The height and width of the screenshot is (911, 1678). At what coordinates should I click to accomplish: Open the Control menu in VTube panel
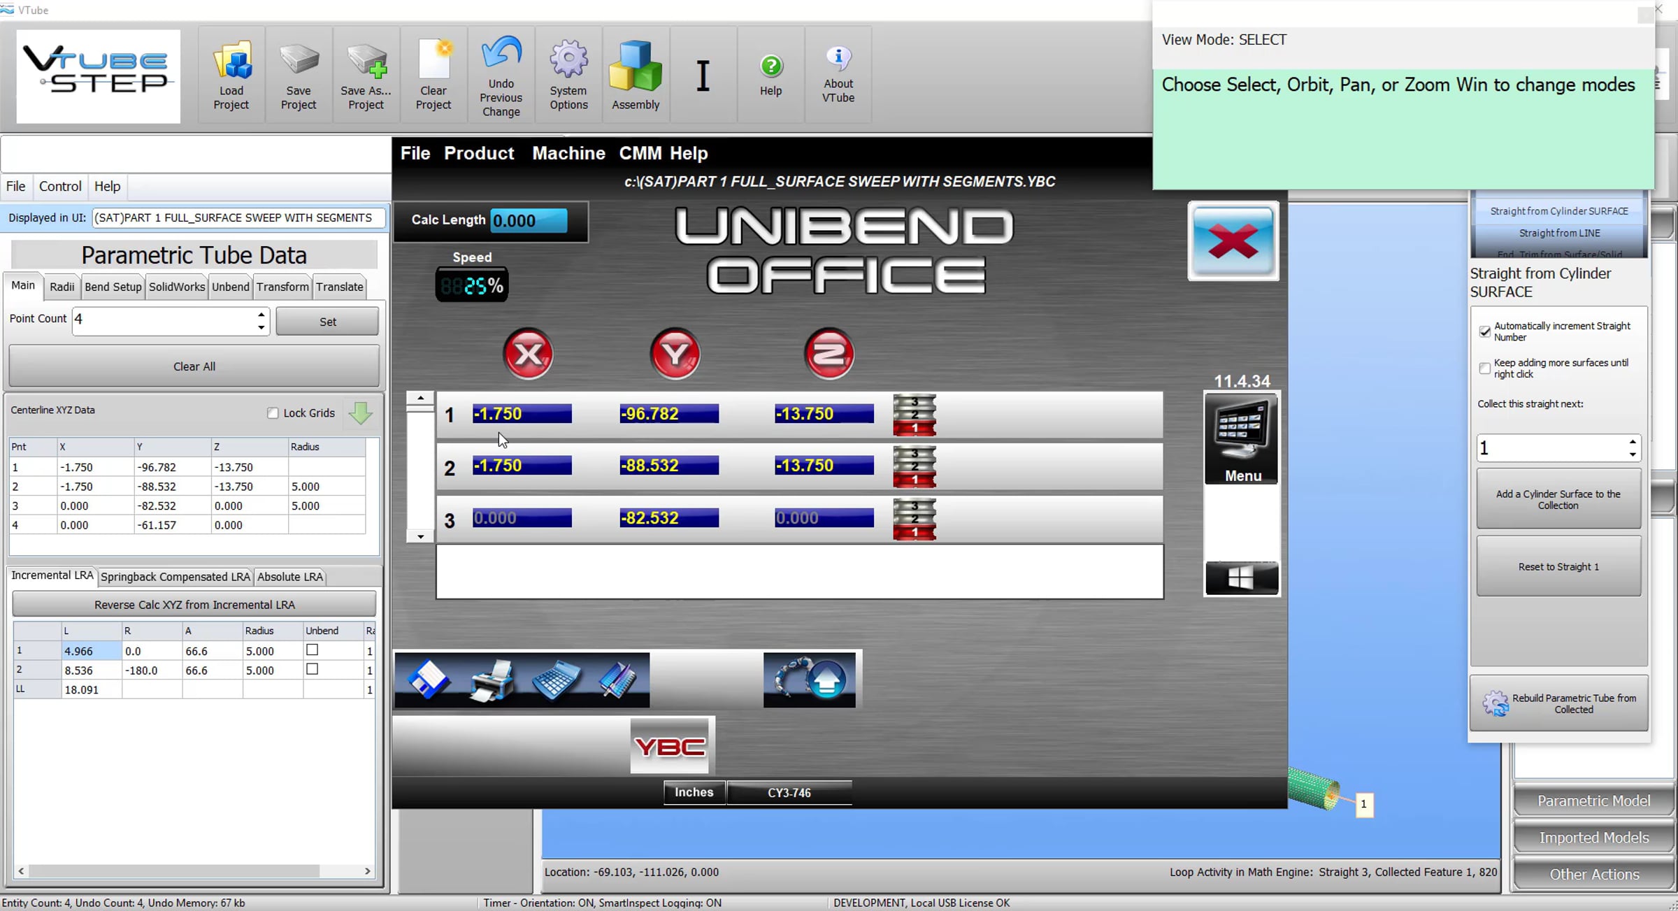pyautogui.click(x=60, y=186)
